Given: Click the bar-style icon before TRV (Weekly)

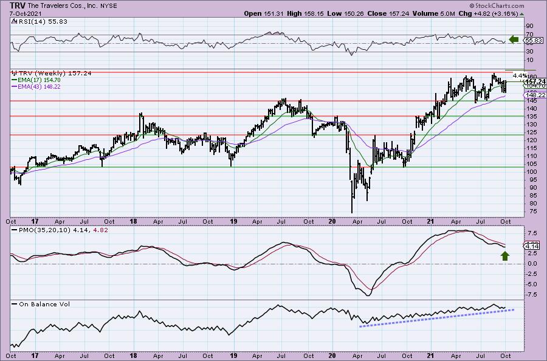Looking at the screenshot, I should 14,74.
